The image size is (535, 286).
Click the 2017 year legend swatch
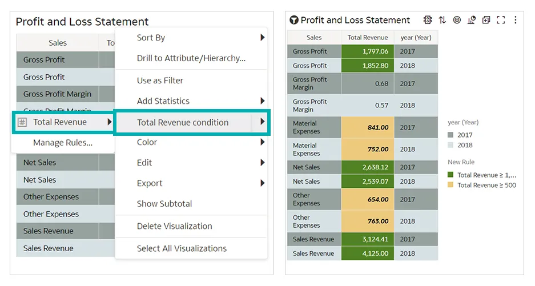450,135
